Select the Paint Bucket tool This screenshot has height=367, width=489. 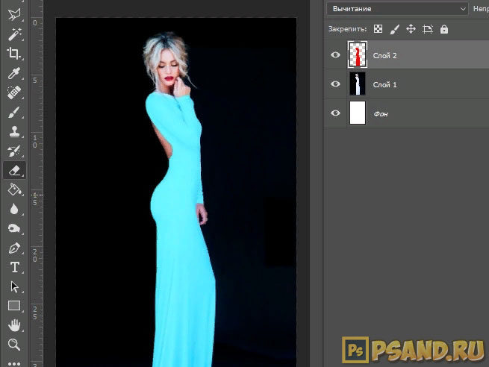[14, 189]
